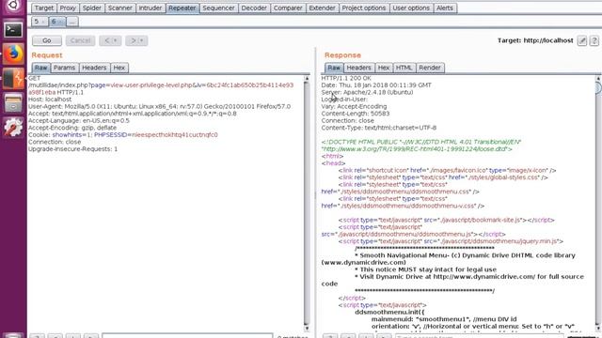Switch to the Comparer tab
This screenshot has height=338, width=602.
point(288,8)
